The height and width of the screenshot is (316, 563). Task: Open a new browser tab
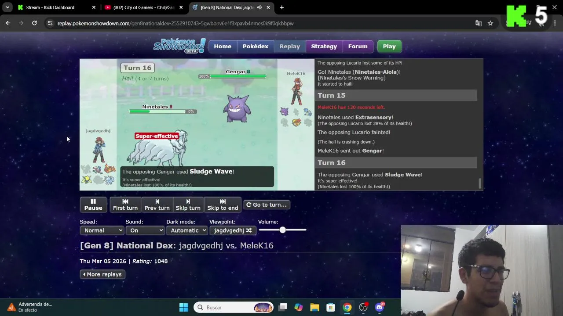(281, 7)
